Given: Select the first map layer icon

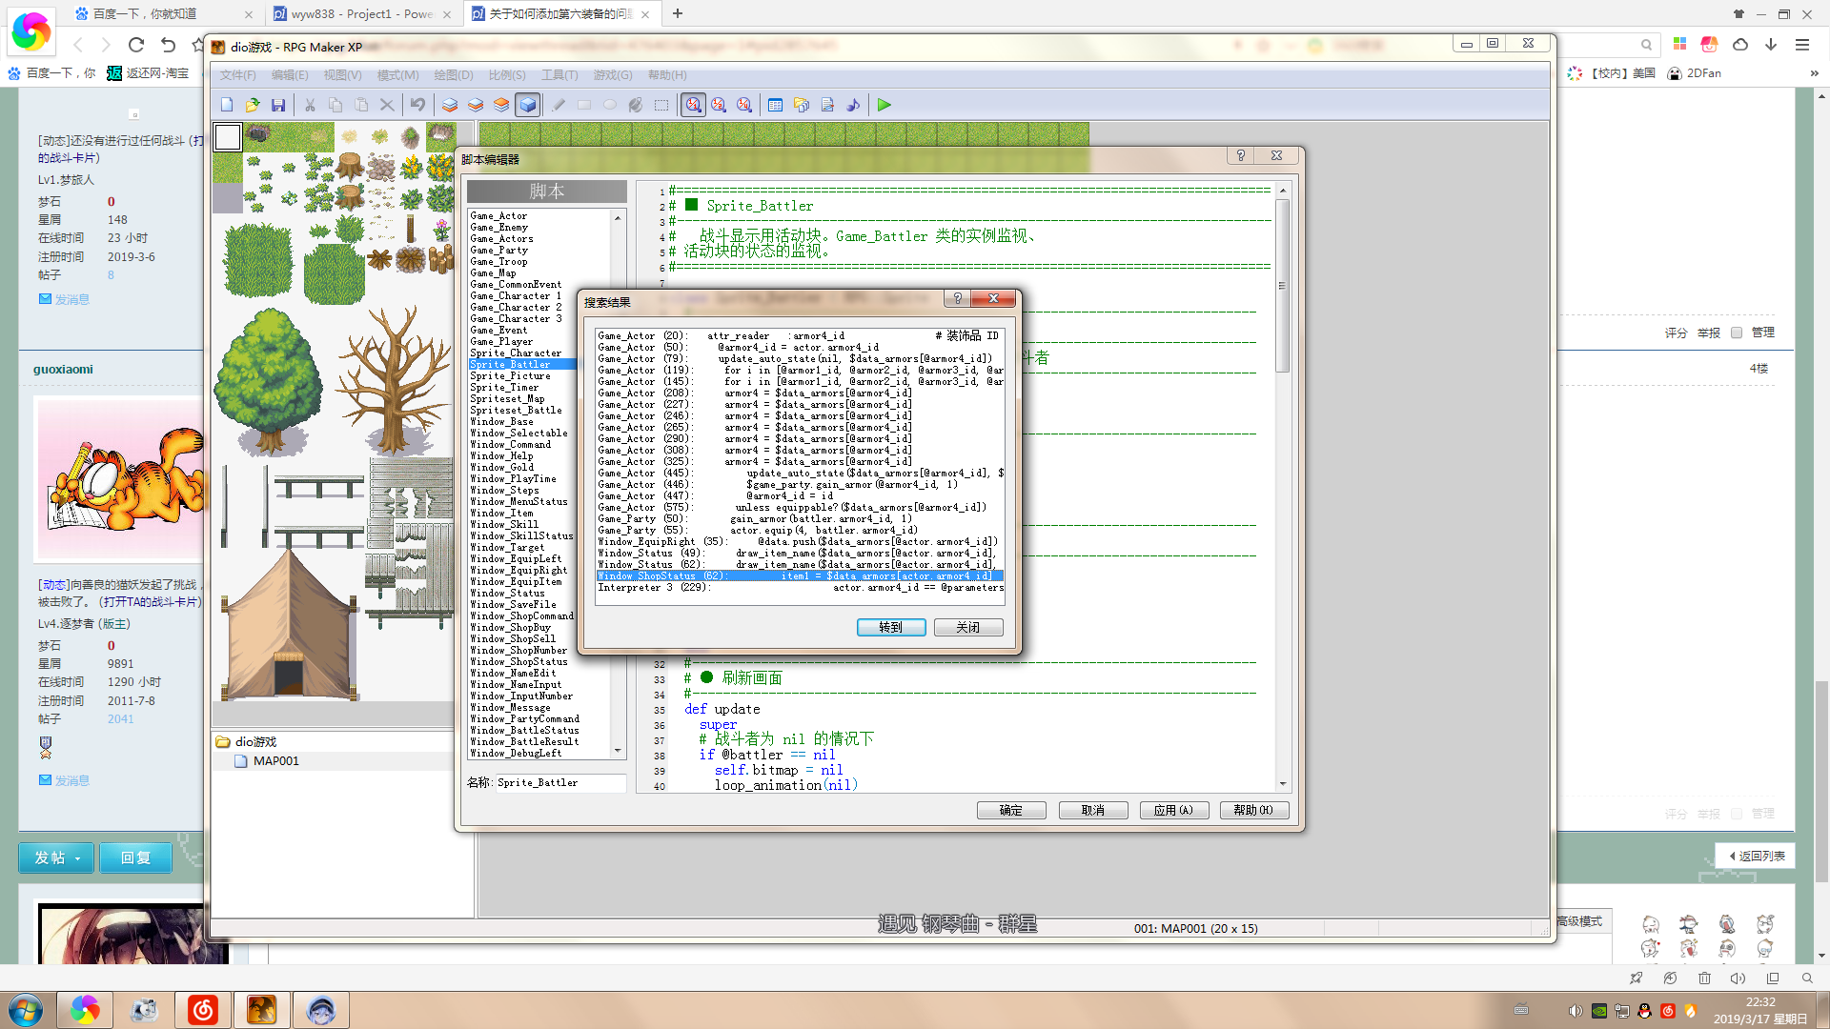Looking at the screenshot, I should (x=450, y=105).
